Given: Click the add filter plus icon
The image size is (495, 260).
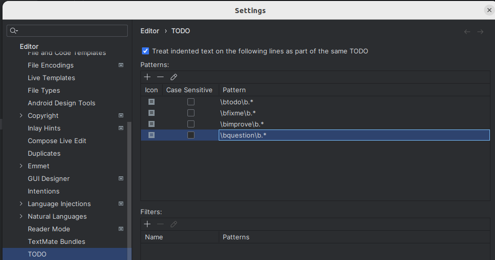Looking at the screenshot, I should coord(147,224).
